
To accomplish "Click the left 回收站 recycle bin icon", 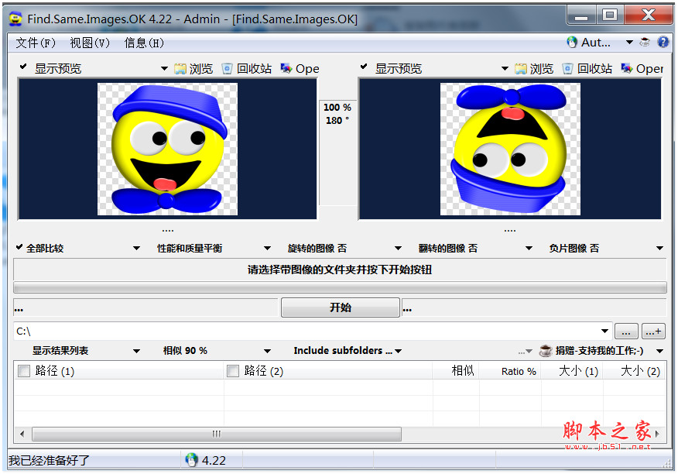I will [x=227, y=68].
